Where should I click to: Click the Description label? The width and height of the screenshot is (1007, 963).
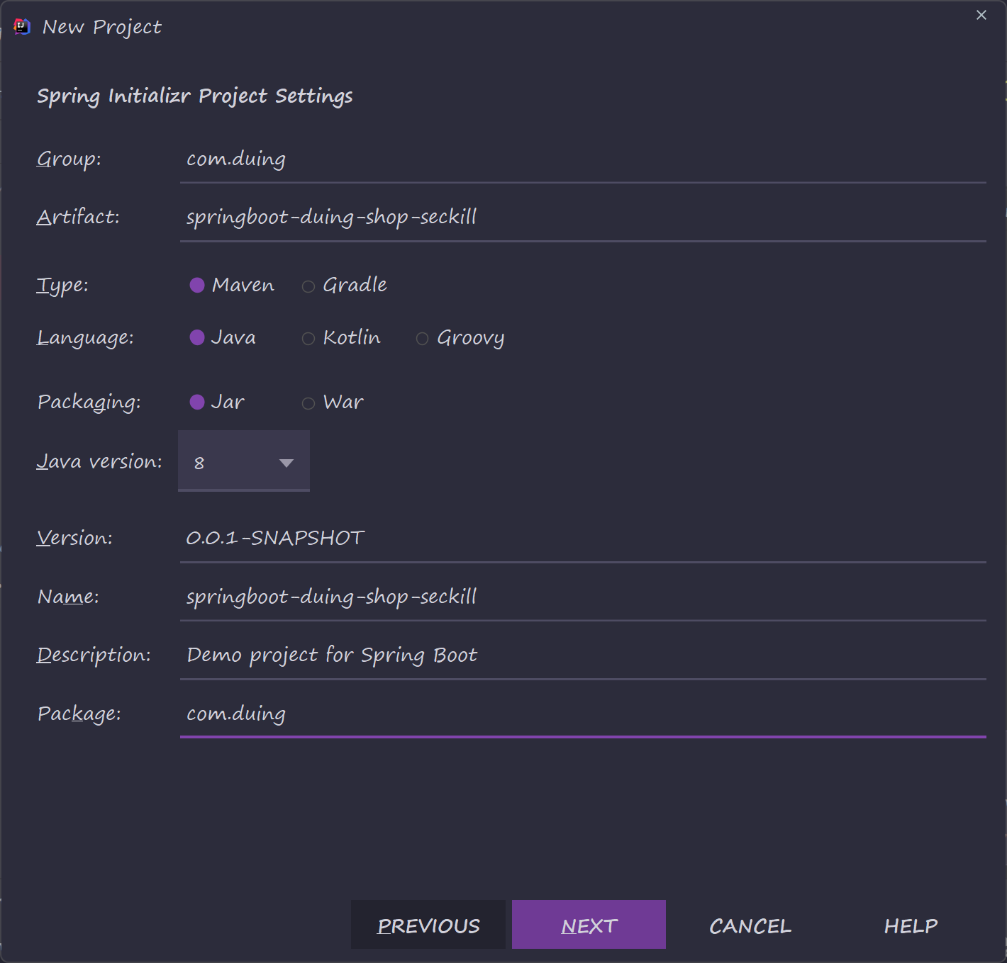click(94, 655)
